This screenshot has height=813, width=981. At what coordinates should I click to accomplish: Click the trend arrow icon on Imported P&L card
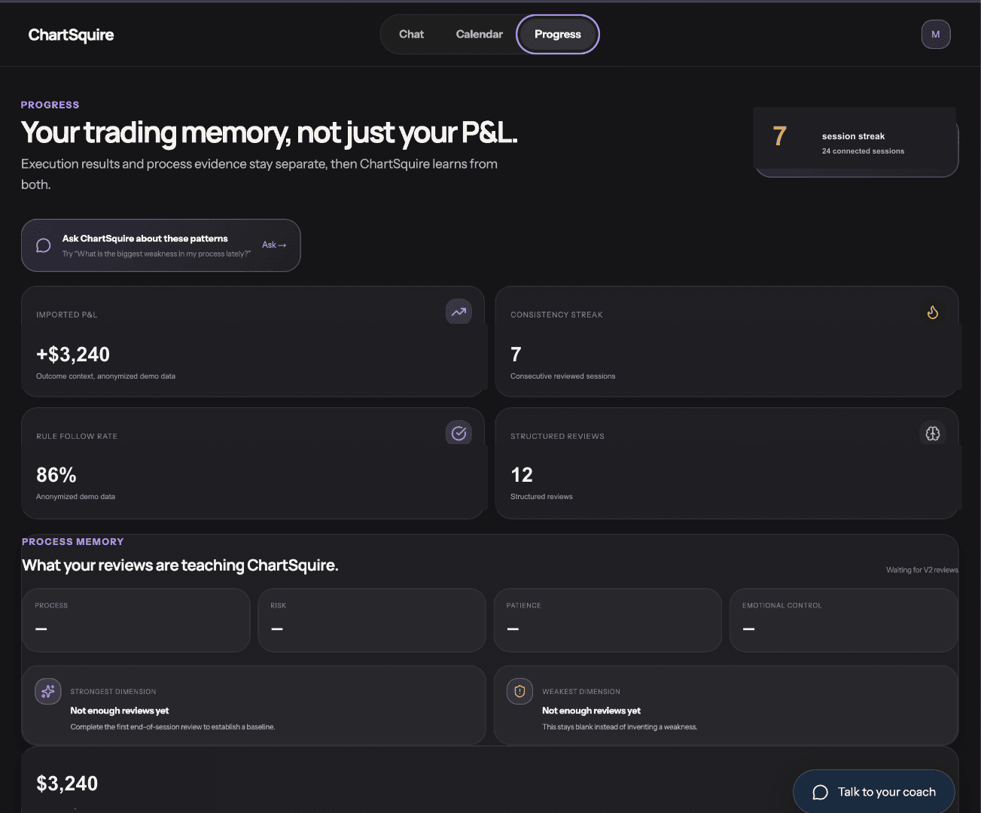[459, 312]
